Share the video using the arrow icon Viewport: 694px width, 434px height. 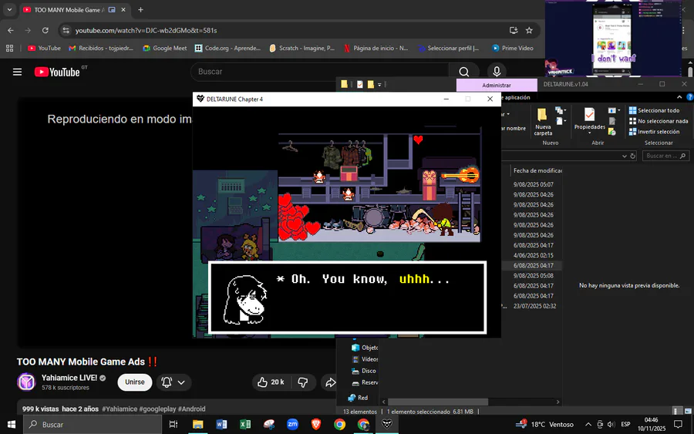(330, 382)
